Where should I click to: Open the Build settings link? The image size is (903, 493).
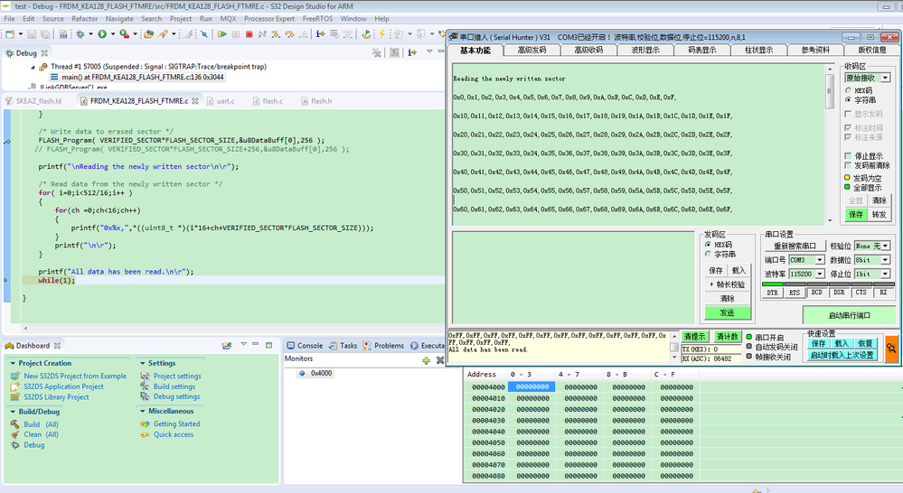click(x=174, y=386)
